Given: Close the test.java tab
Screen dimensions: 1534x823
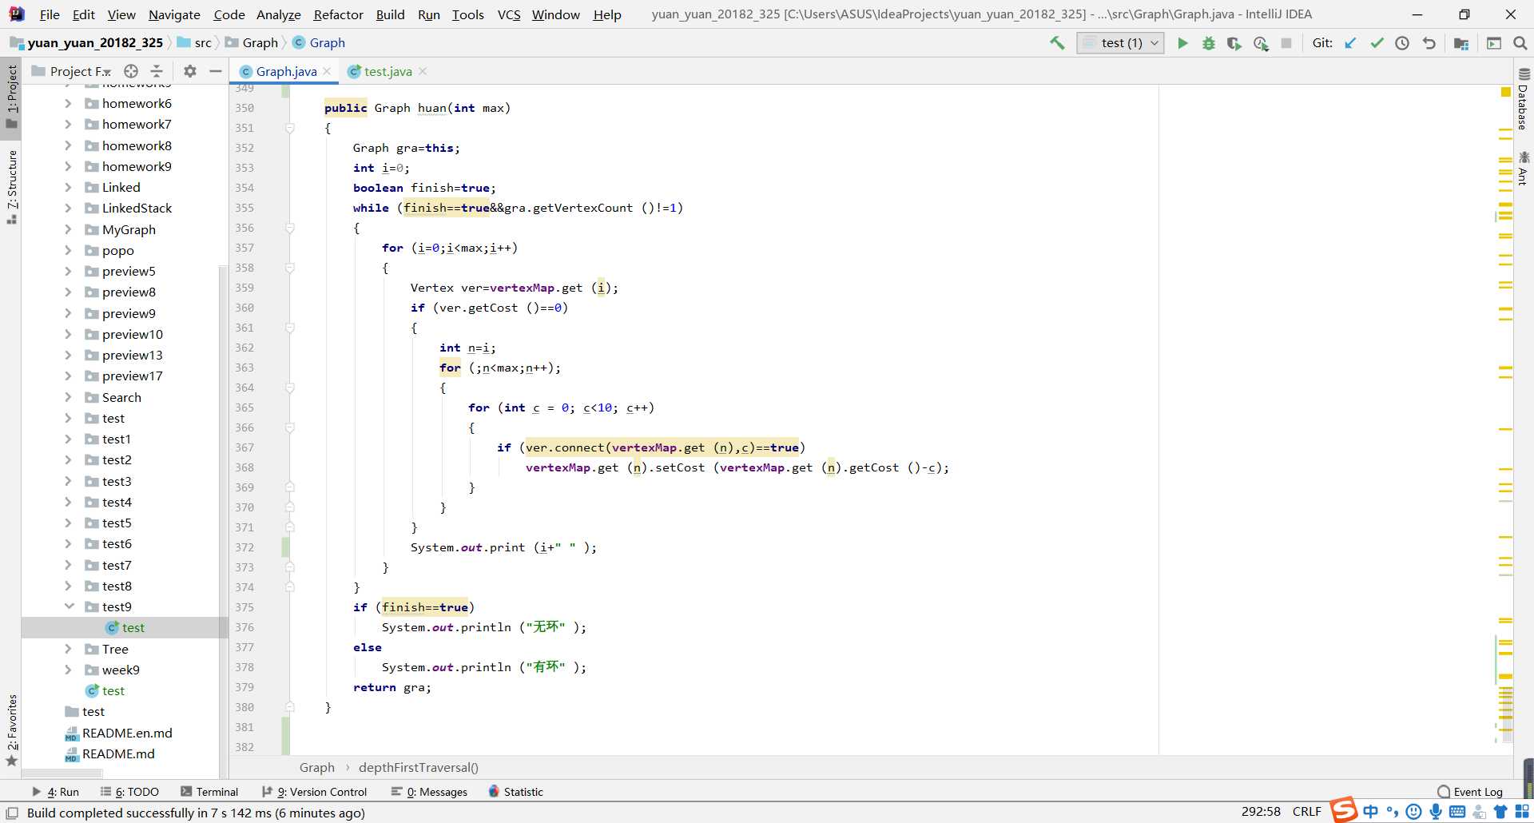Looking at the screenshot, I should pos(423,71).
